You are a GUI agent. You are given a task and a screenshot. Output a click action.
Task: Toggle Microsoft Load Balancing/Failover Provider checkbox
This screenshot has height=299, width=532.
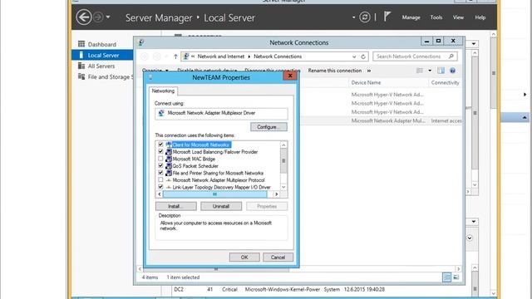(x=160, y=151)
